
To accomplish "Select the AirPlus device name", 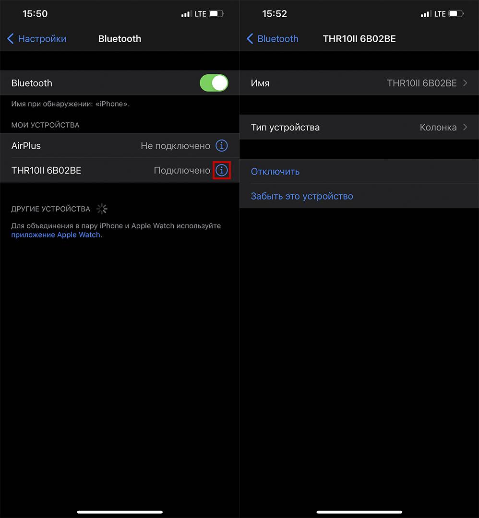I will click(x=26, y=145).
